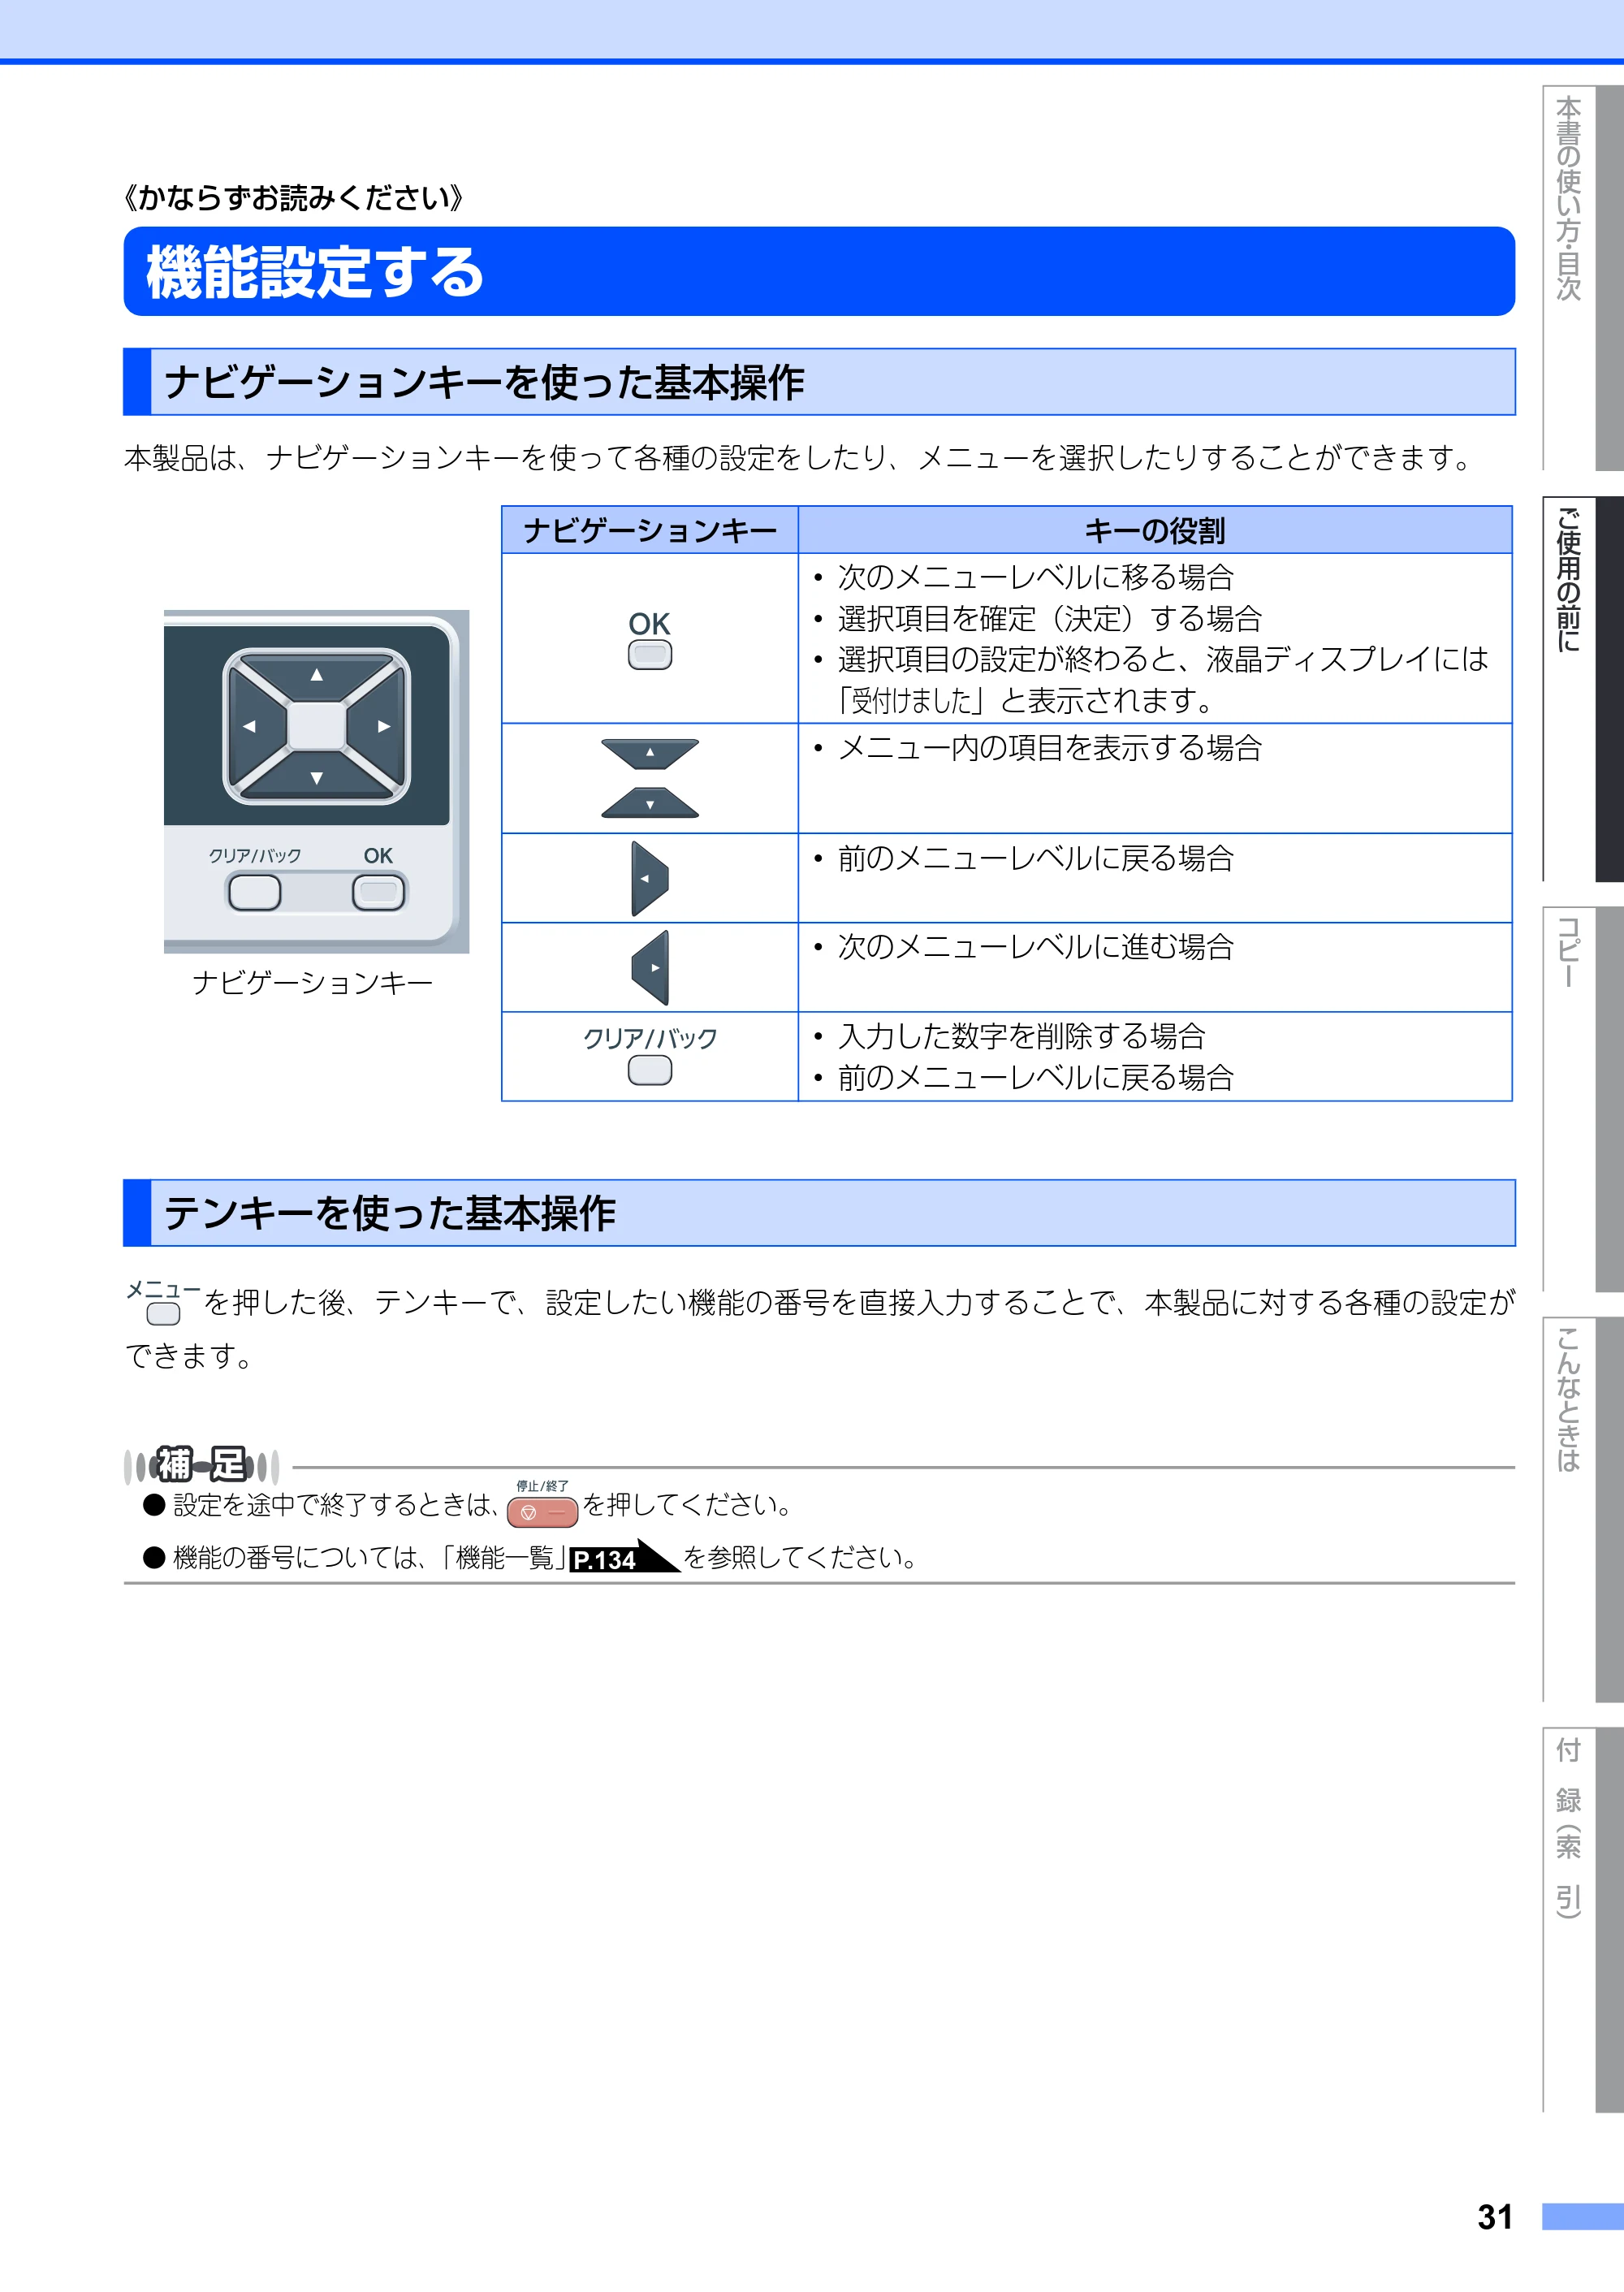This screenshot has height=2292, width=1624.
Task: Click the text 入力した数字を削除する場合
Action: [x=1021, y=1035]
